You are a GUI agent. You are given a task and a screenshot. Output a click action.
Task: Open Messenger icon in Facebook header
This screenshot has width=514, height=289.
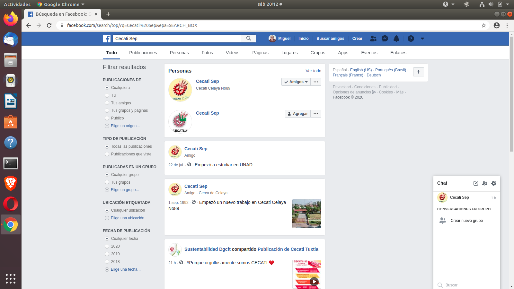tap(385, 39)
